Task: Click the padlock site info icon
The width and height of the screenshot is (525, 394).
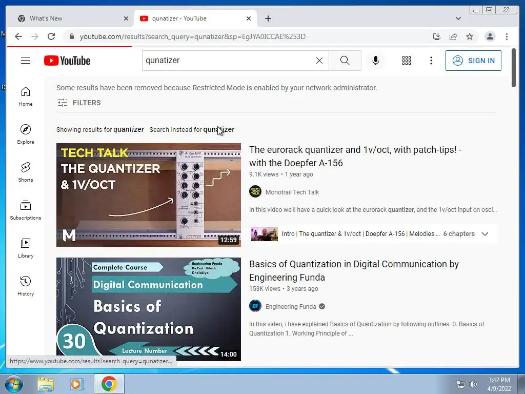Action: click(71, 36)
